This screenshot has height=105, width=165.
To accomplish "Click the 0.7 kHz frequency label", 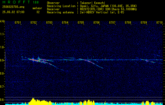I will click(2, 87).
